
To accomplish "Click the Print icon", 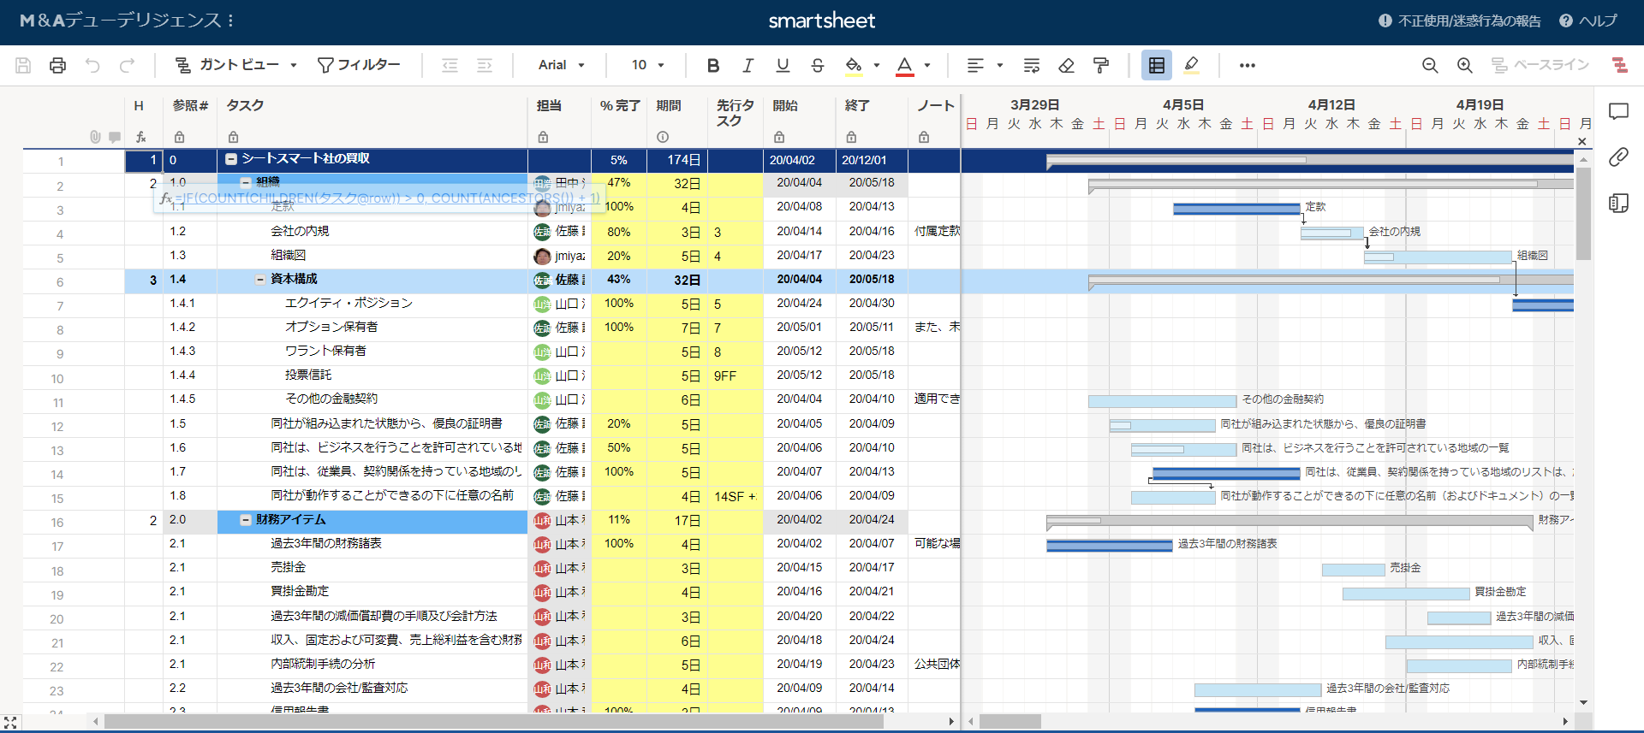I will click(57, 65).
